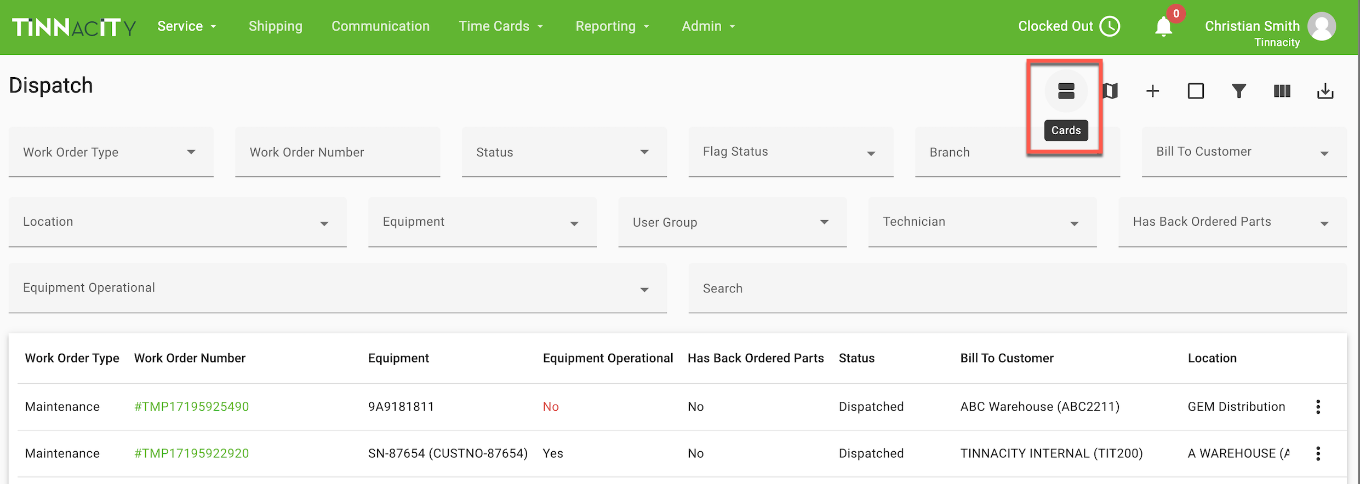
Task: Open Has Back Ordered Parts filter
Action: [1232, 222]
